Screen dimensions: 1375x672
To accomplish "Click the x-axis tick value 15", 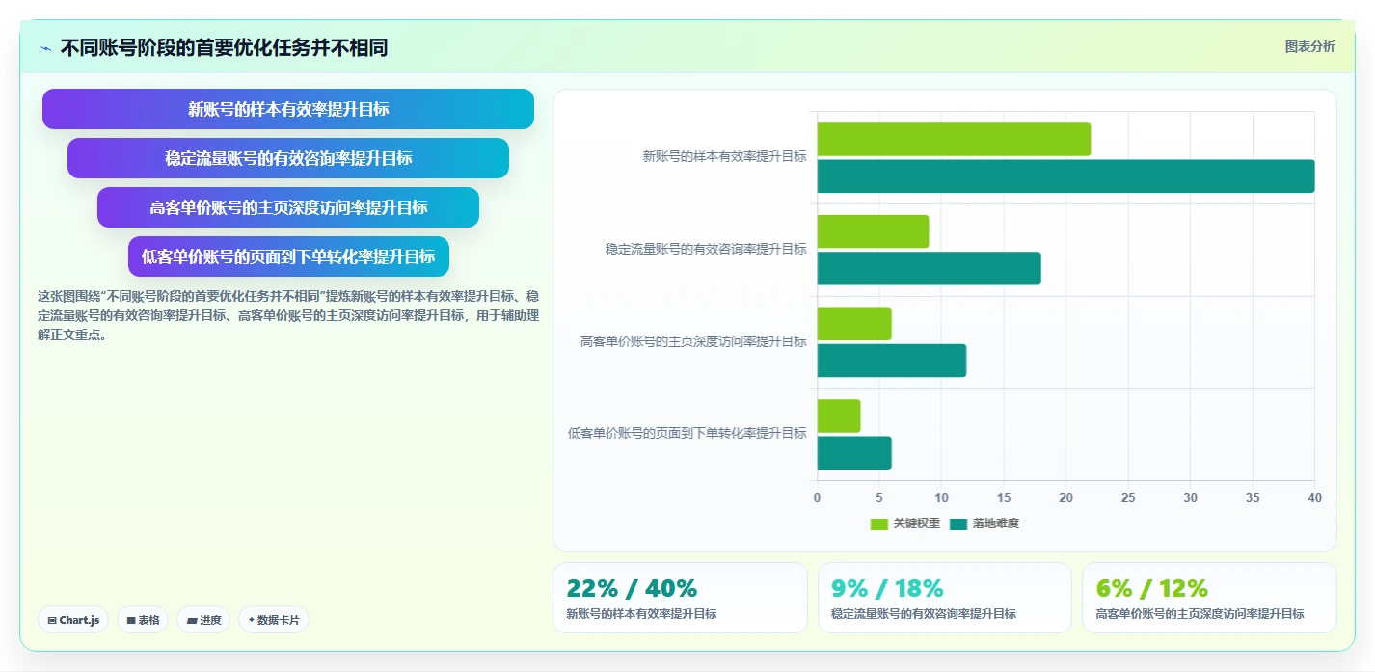I will pyautogui.click(x=1004, y=497).
